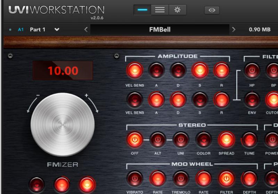Click the stereo TUNE knob
278x194 pixels.
249,140
